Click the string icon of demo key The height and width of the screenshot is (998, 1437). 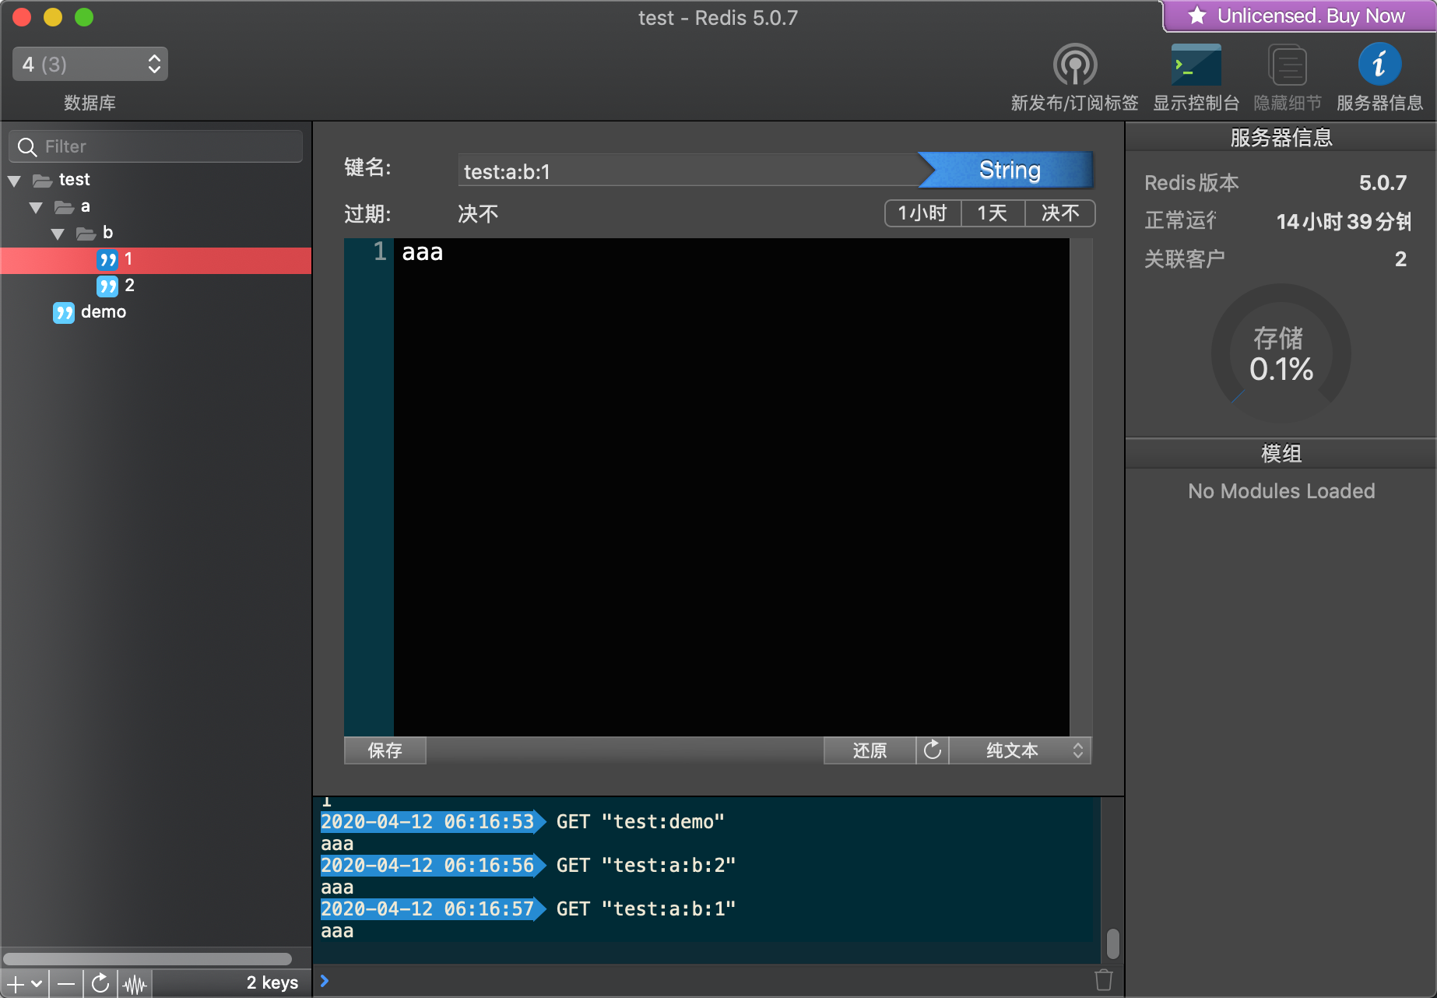64,312
